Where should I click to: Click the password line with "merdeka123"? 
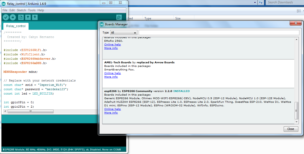36,89
